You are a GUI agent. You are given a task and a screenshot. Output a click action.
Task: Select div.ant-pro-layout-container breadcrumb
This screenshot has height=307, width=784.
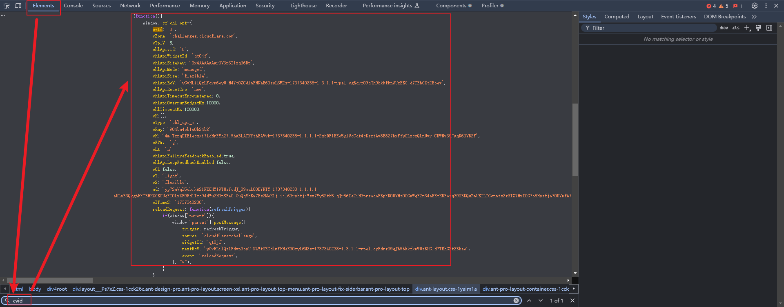525,289
